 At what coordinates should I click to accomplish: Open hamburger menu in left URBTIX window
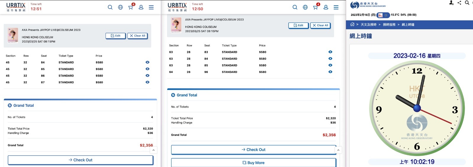pos(151,7)
